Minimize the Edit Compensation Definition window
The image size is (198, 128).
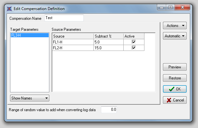tap(162, 7)
